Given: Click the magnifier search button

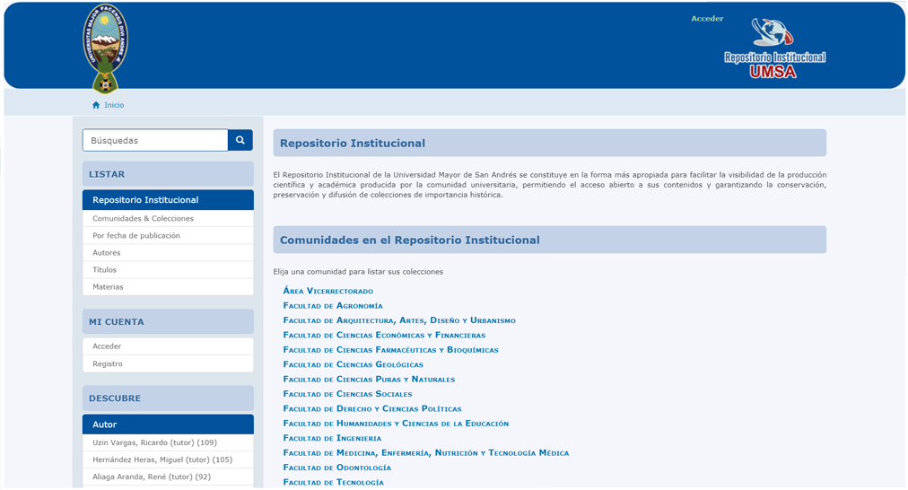Looking at the screenshot, I should click(240, 140).
